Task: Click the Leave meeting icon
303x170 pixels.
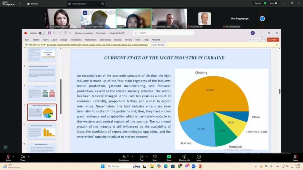Action: [295, 157]
